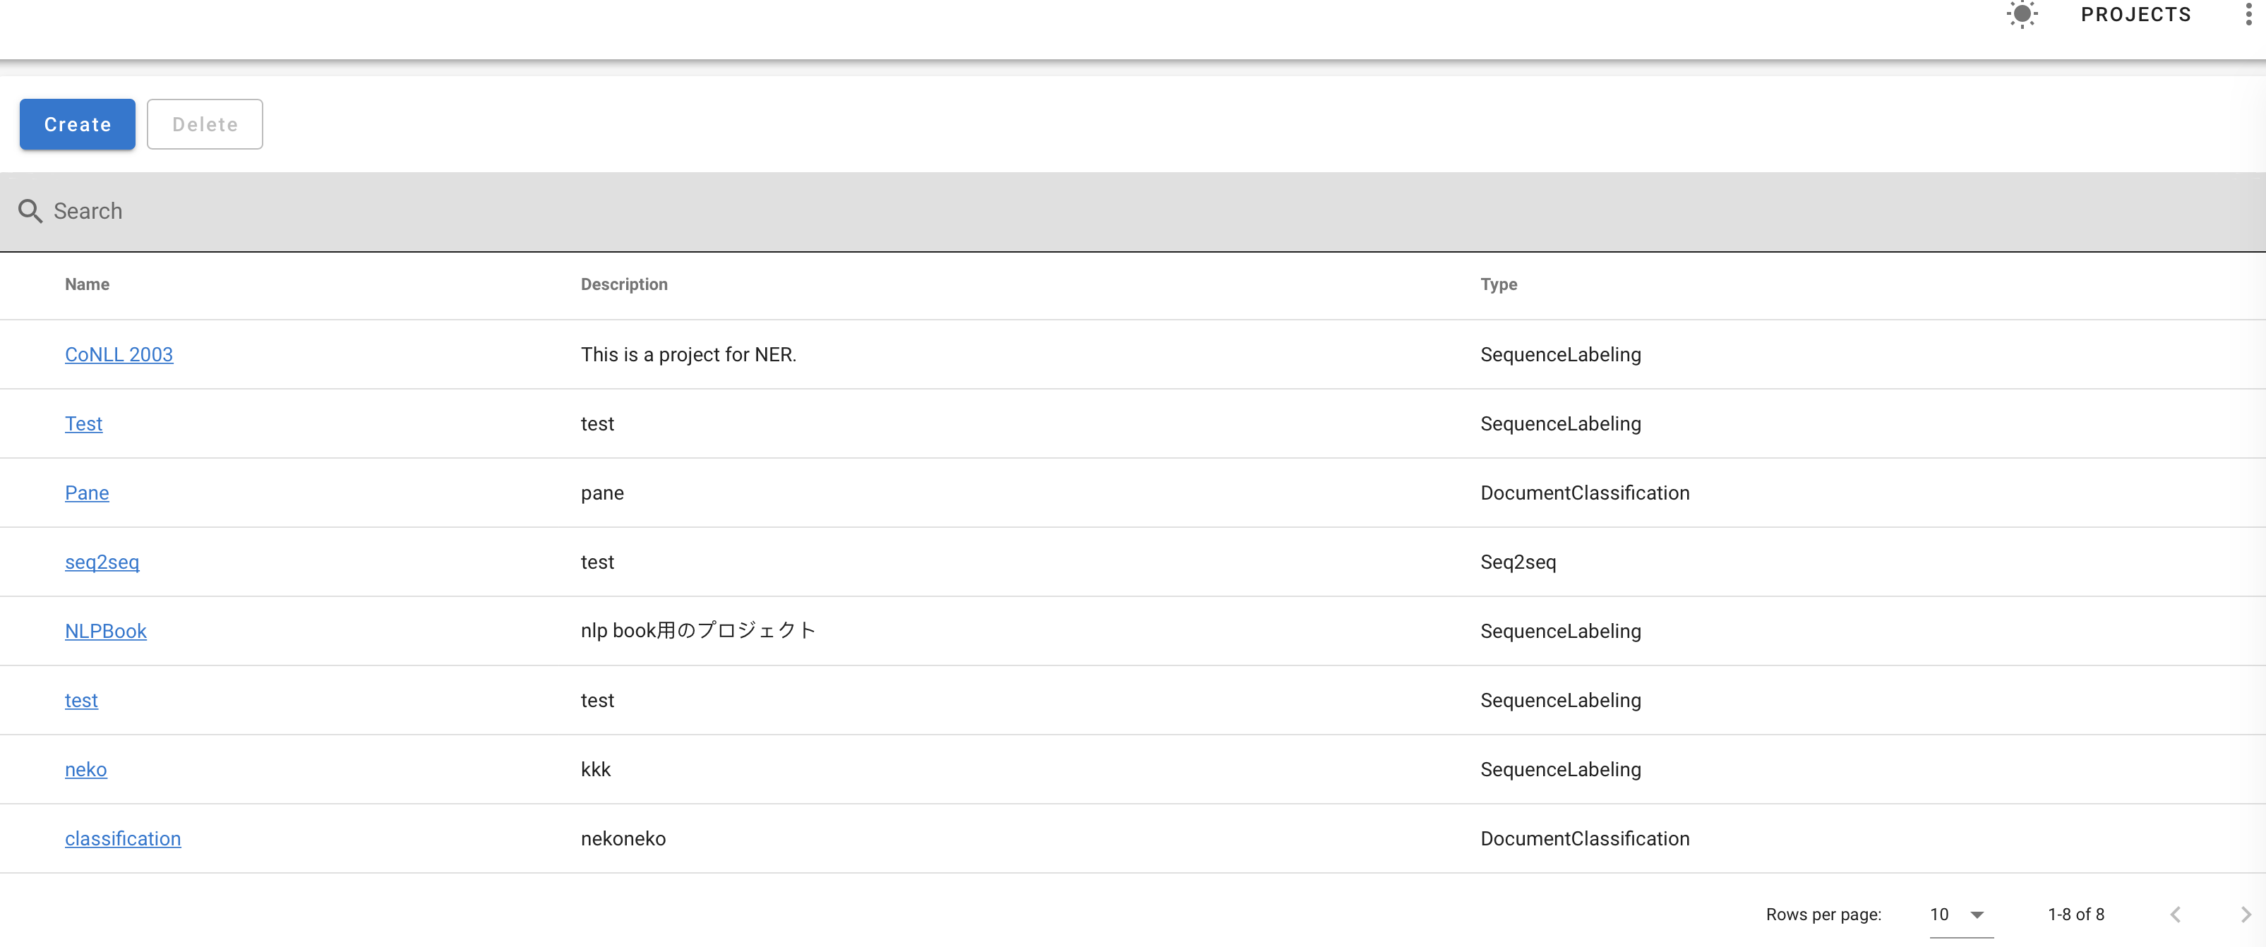Viewport: 2266px width, 947px height.
Task: Click the Create button
Action: (76, 124)
